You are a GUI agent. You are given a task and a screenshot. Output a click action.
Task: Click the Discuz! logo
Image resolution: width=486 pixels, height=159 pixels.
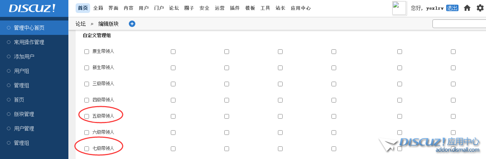click(32, 8)
